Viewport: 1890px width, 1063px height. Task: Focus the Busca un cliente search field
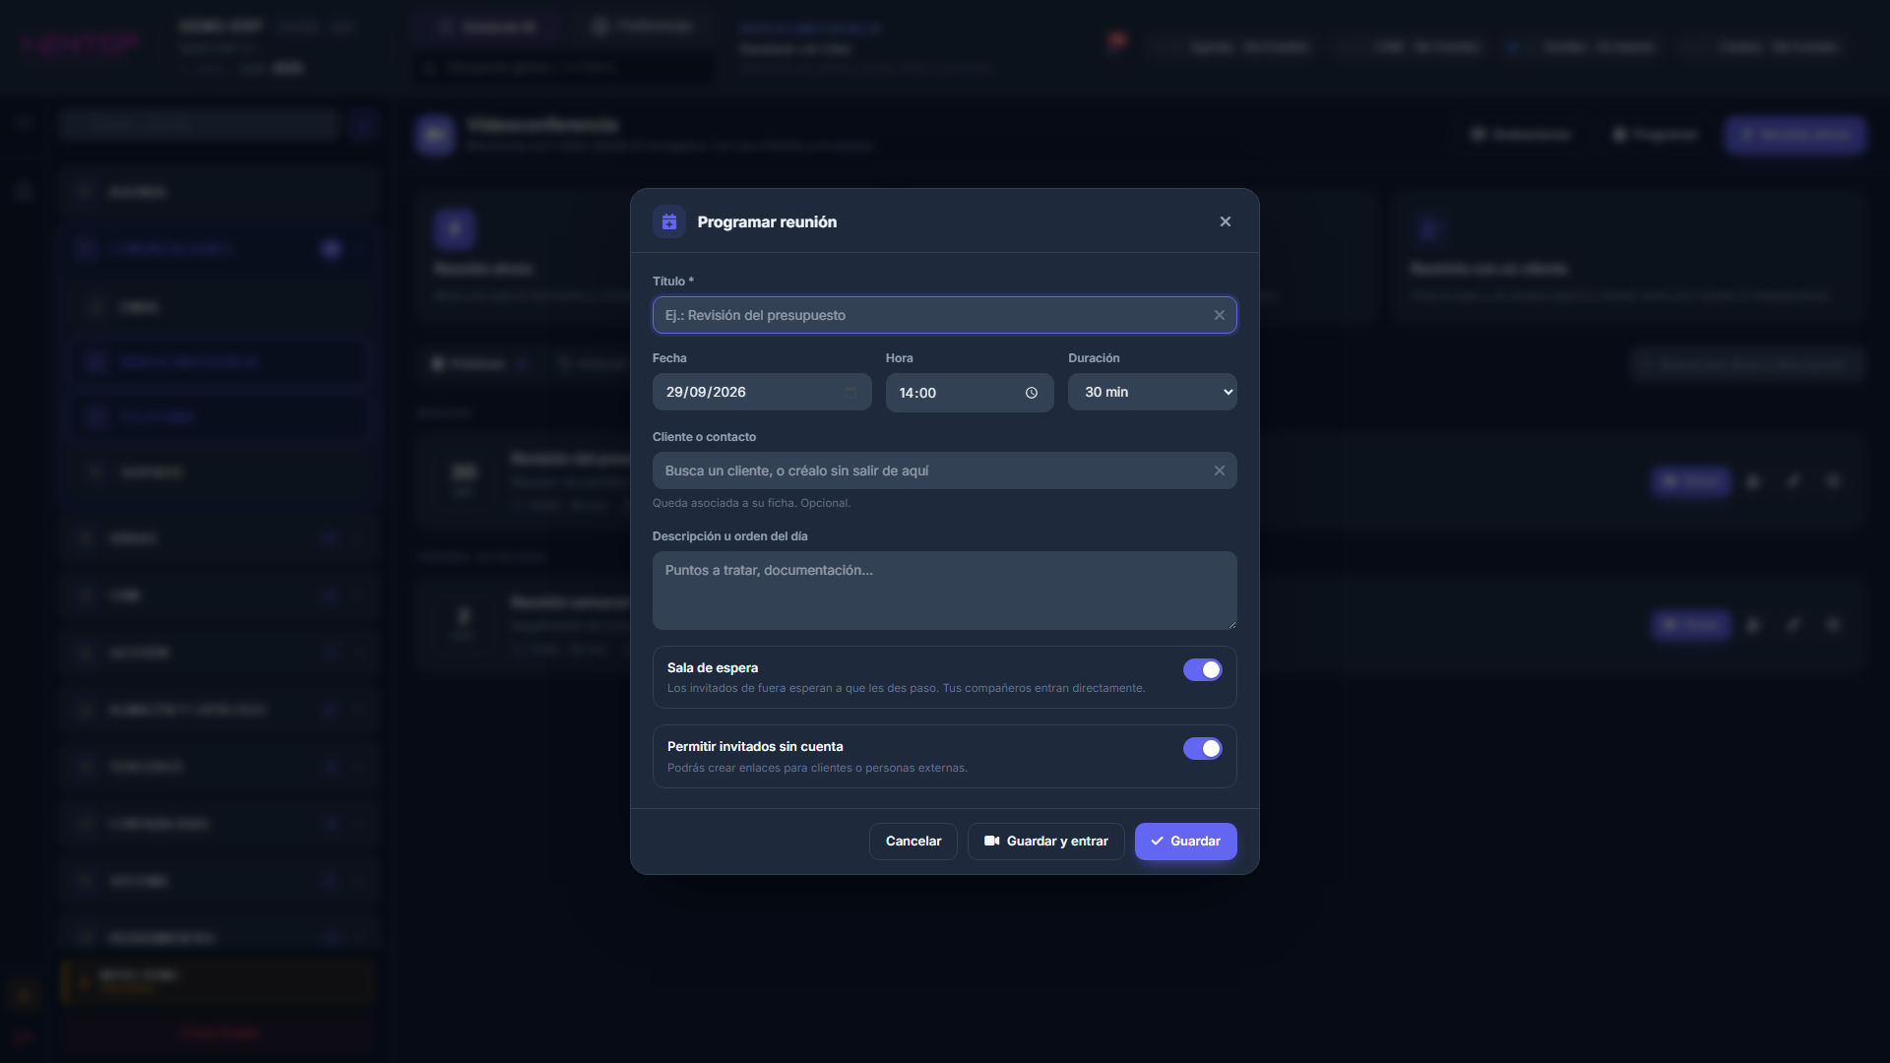coord(945,470)
